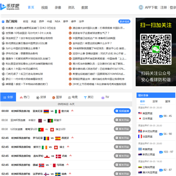The width and height of the screenshot is (176, 176).
Task: Open the basketball item mentioning 2016年NBA
Action: click(x=99, y=74)
